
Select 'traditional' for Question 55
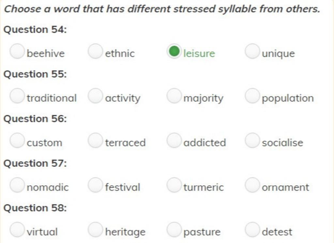[x=17, y=96]
